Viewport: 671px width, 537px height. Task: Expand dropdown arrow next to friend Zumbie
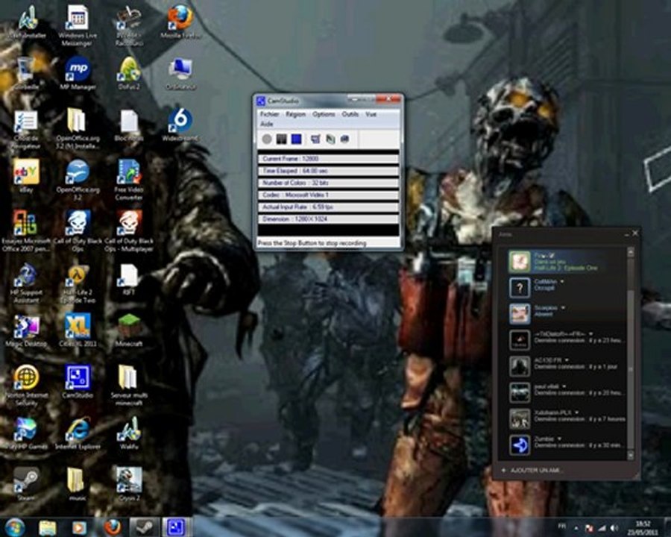[560, 439]
